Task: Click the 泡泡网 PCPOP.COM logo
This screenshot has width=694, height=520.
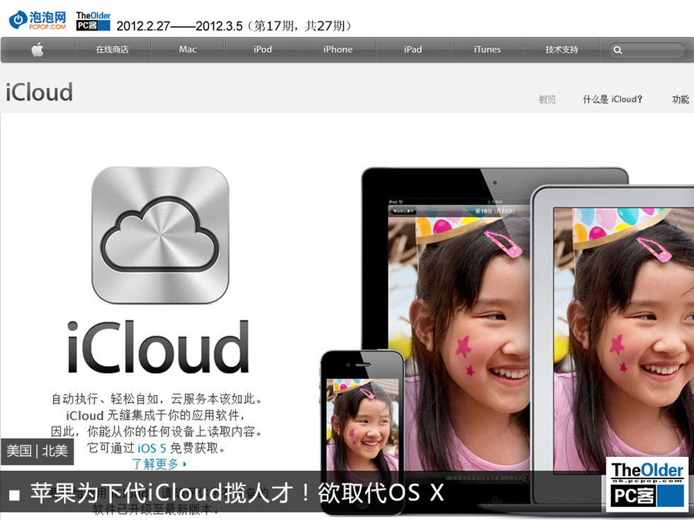Action: click(x=37, y=20)
